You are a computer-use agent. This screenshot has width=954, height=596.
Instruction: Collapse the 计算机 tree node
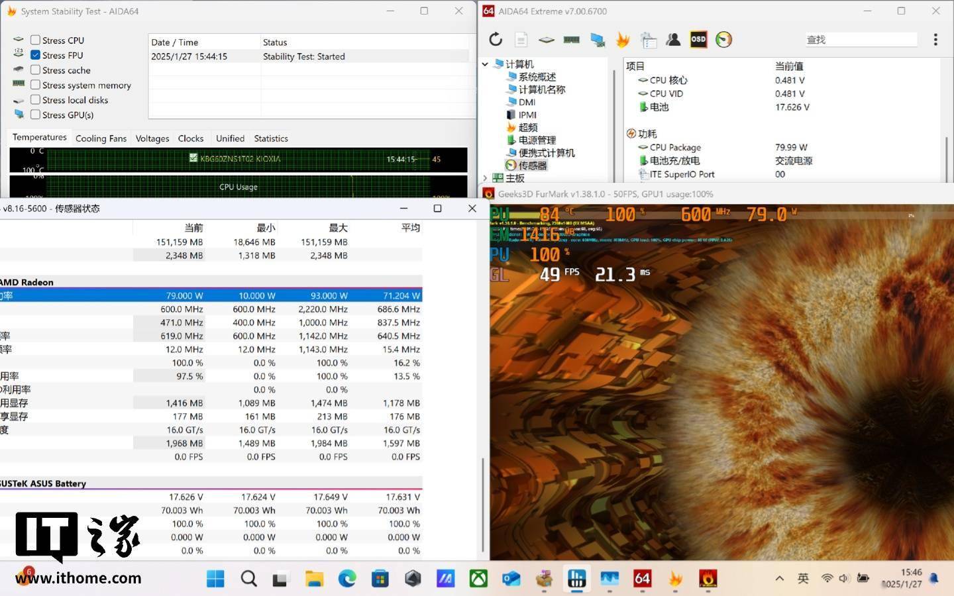tap(485, 64)
